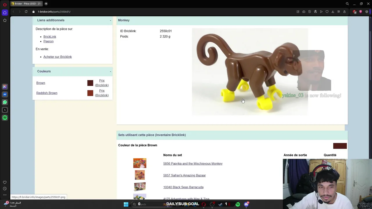Open set 5856 Paprika and the Mischievous Monkey
The height and width of the screenshot is (209, 372).
coord(193,164)
